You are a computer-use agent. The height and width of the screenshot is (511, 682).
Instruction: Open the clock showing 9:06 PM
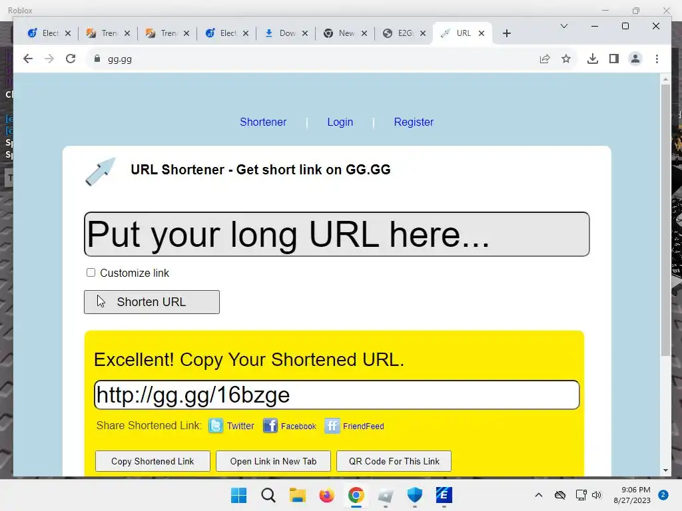[632, 495]
